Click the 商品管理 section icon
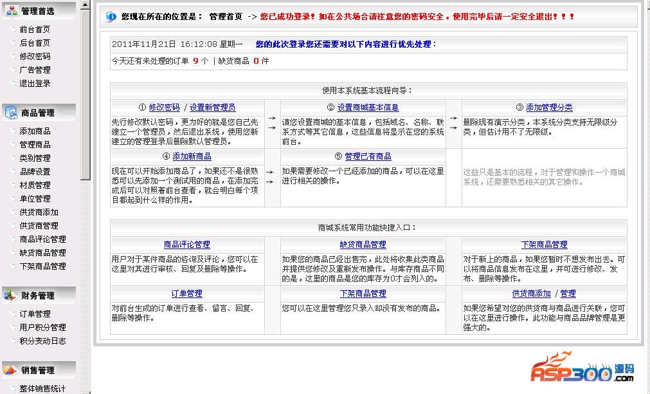Image resolution: width=650 pixels, height=394 pixels. [x=11, y=112]
